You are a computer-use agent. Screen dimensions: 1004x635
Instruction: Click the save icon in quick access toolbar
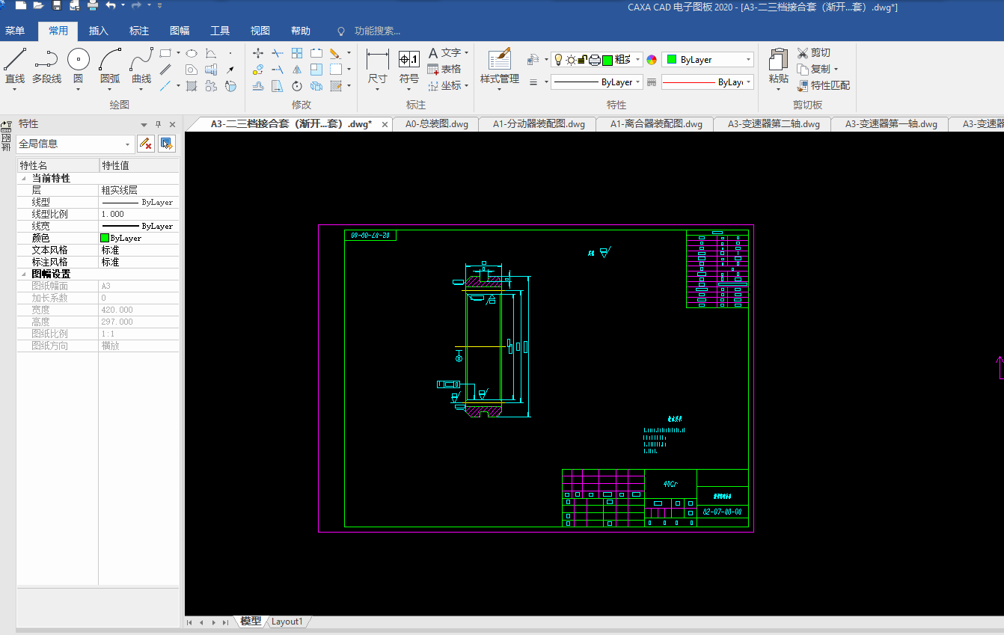pyautogui.click(x=57, y=6)
